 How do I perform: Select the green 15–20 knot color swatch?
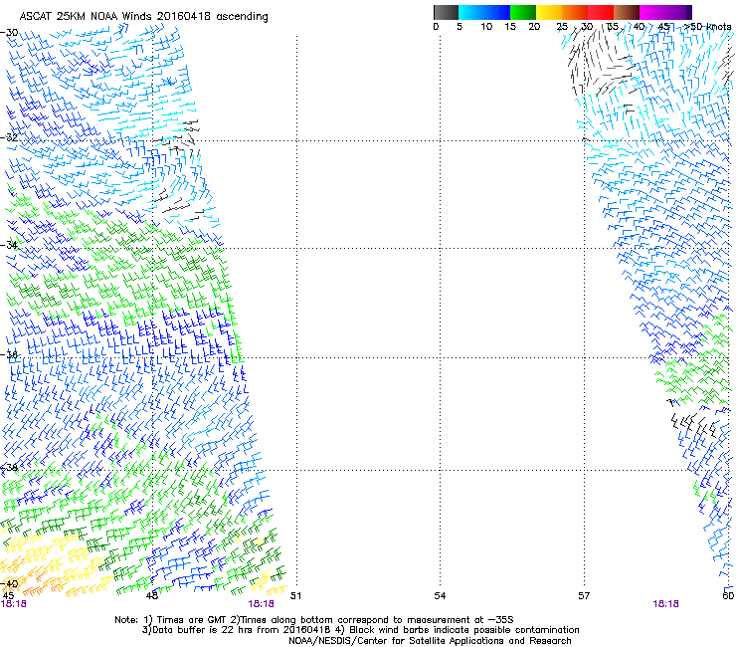point(523,12)
